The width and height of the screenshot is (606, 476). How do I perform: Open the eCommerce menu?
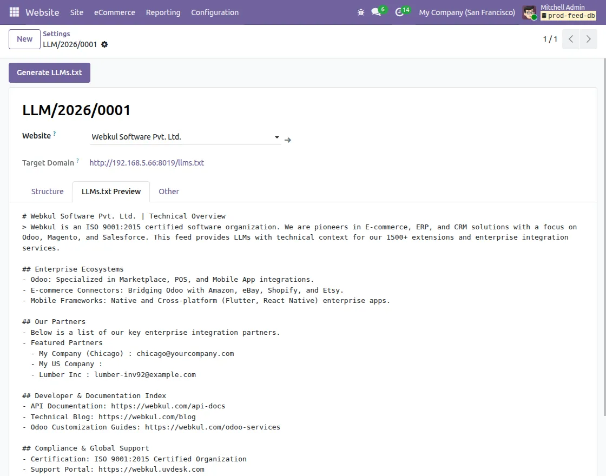click(115, 12)
